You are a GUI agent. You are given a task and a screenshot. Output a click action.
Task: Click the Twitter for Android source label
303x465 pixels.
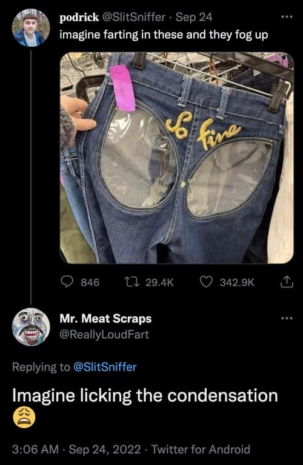[x=201, y=449]
